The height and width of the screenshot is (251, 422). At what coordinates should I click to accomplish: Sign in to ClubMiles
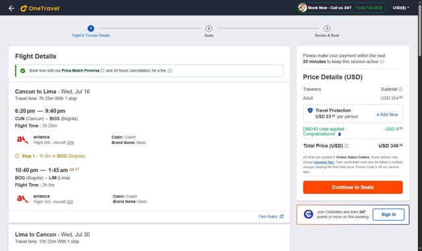tap(388, 214)
